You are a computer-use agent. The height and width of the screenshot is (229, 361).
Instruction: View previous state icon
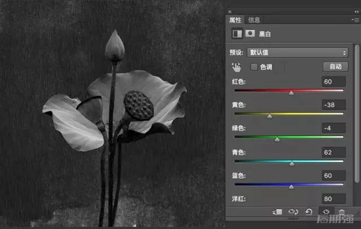(293, 211)
